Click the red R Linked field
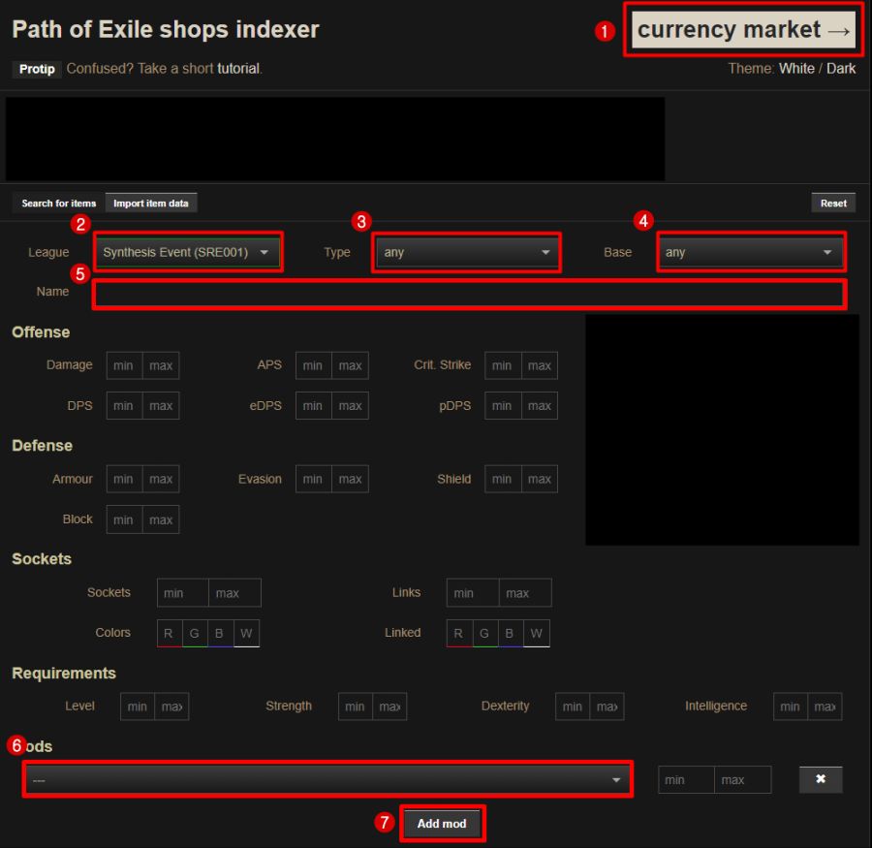 pos(459,633)
